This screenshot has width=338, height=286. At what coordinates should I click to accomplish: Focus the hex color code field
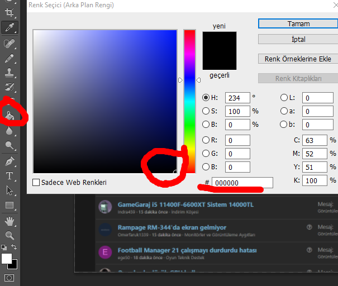point(242,183)
